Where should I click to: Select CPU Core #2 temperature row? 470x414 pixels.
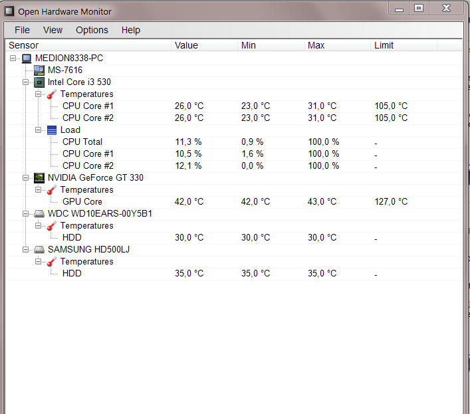pyautogui.click(x=234, y=118)
